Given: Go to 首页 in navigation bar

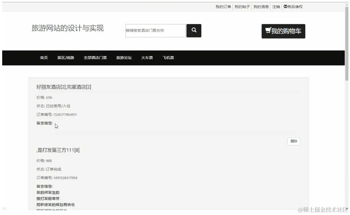Looking at the screenshot, I should point(44,58).
